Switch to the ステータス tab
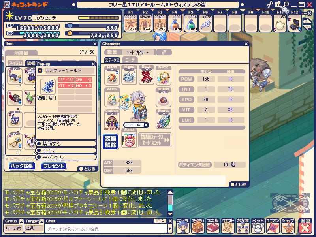This screenshot has height=237, width=316. [x=112, y=60]
